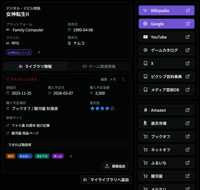Open the ピクシブ百科事典 link button
The height and width of the screenshot is (190, 200).
[166, 76]
